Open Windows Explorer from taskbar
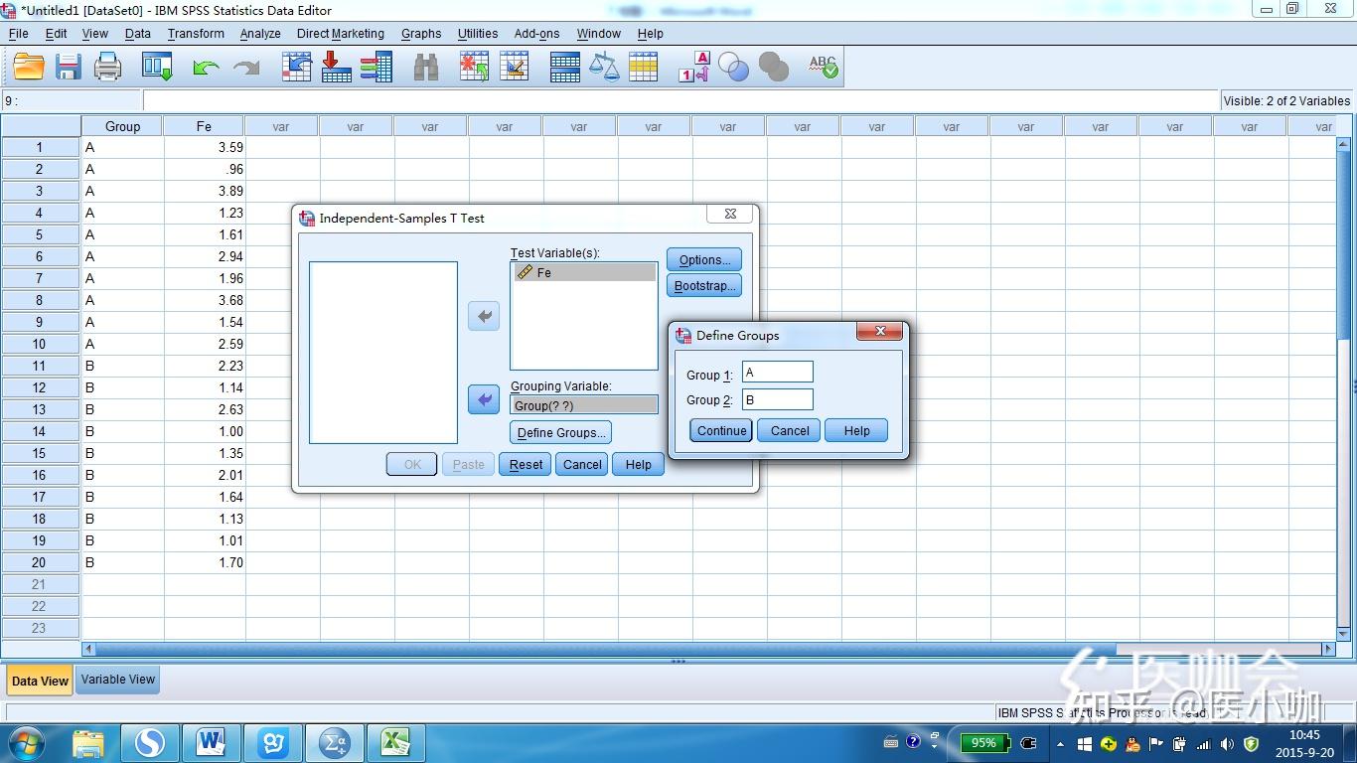The image size is (1357, 763). pyautogui.click(x=87, y=742)
